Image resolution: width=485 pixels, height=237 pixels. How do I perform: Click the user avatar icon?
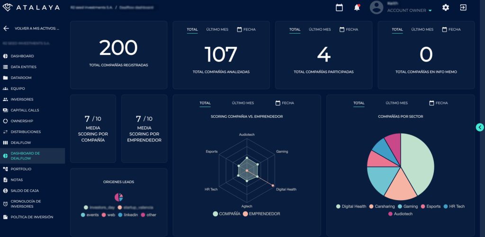[x=377, y=8]
